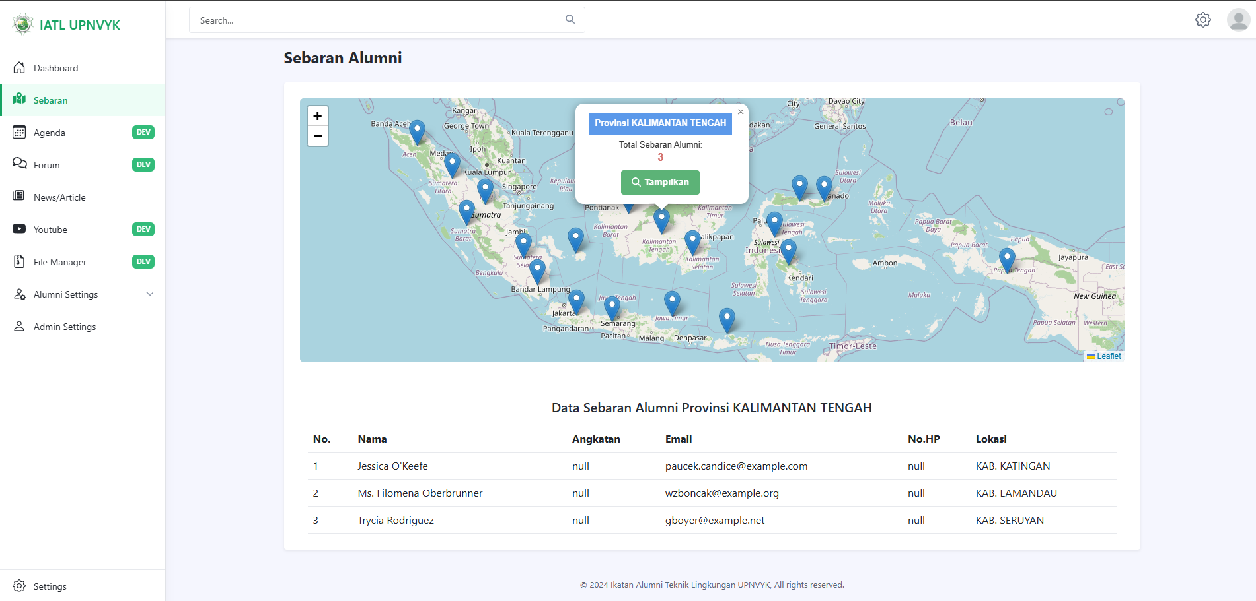The image size is (1256, 601).
Task: Click the email gboyer@example.net
Action: (x=714, y=520)
